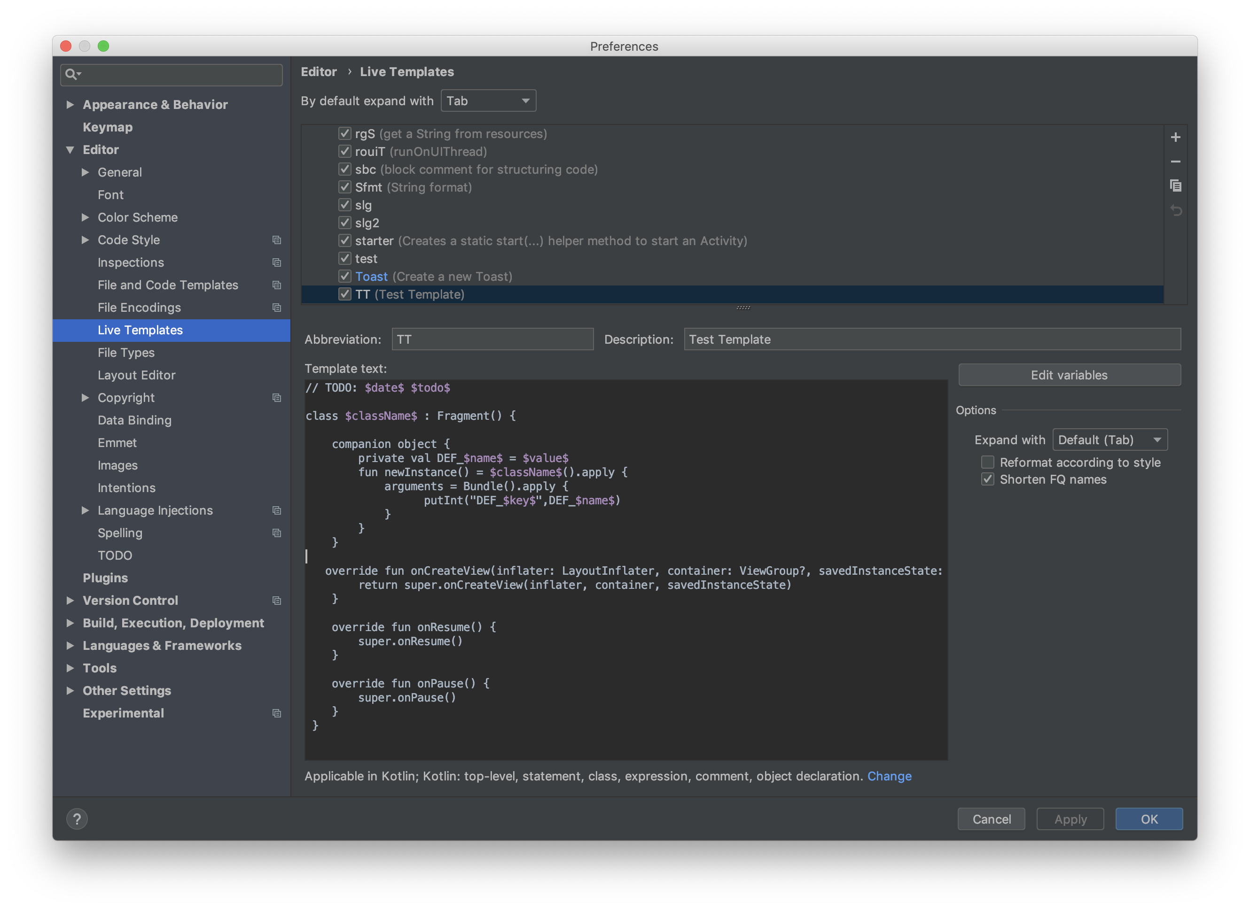Uncheck Shorten FQ names option
The height and width of the screenshot is (910, 1250).
pyautogui.click(x=987, y=479)
